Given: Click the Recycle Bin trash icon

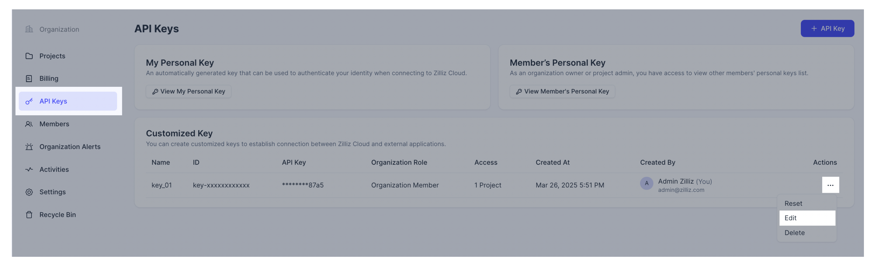Looking at the screenshot, I should pos(29,215).
